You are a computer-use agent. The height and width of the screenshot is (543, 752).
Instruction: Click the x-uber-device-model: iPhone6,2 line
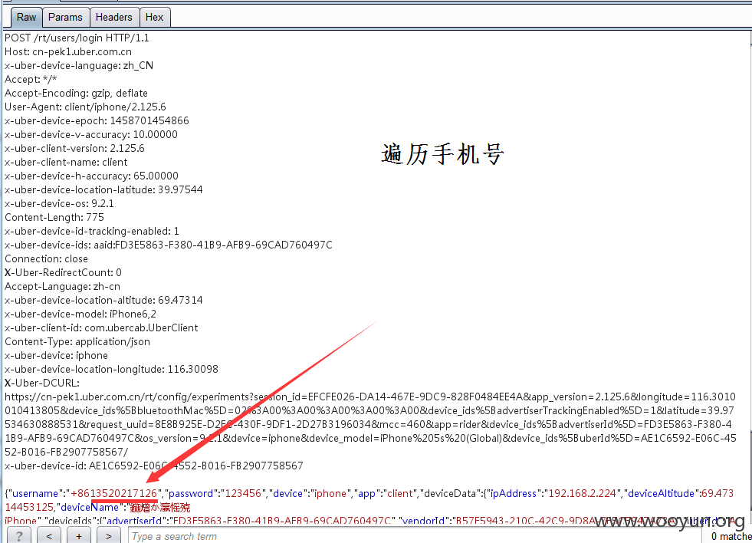[80, 314]
